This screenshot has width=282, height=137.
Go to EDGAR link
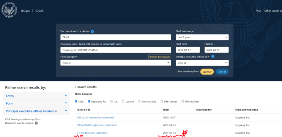[x=39, y=11]
